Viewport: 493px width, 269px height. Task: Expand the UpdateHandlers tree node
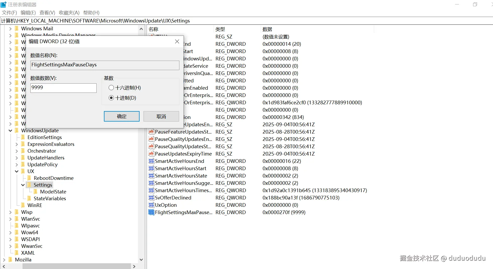17,158
